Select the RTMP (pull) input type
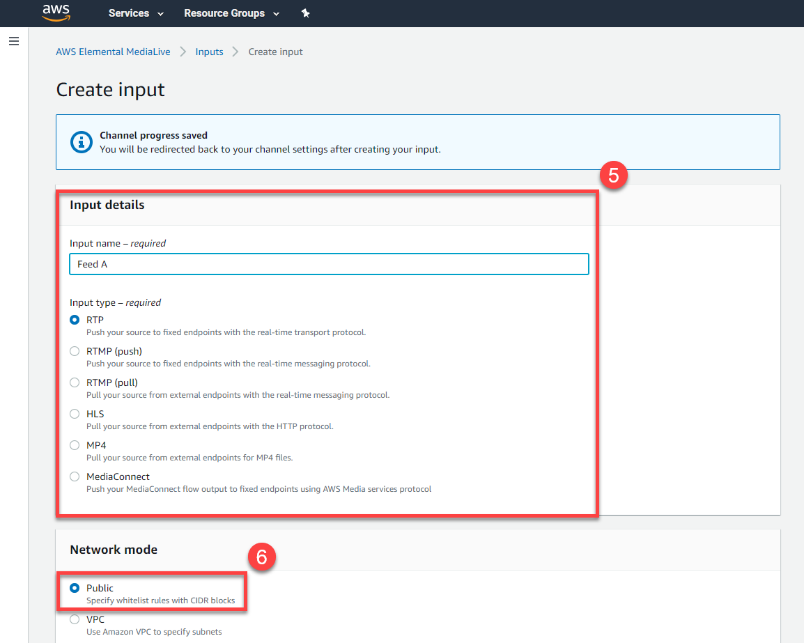The image size is (804, 643). tap(75, 382)
